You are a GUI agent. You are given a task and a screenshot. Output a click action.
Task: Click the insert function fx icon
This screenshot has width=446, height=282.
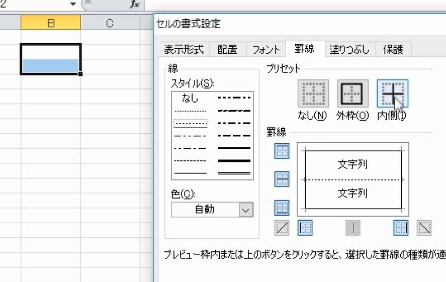tap(134, 5)
